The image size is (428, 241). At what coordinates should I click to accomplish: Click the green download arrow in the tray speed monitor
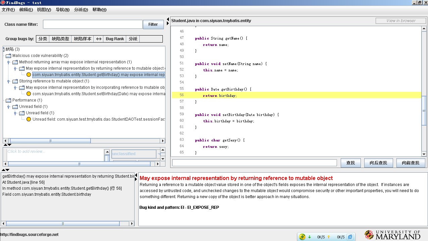click(x=310, y=237)
